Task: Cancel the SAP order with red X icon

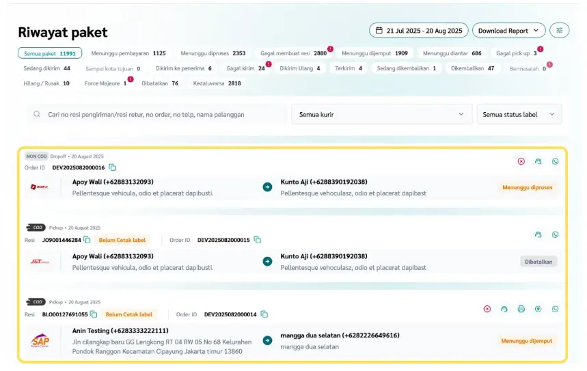Action: point(487,309)
